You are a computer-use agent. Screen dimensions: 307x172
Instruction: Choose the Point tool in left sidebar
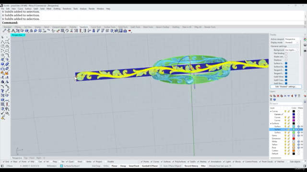click(x=7, y=37)
